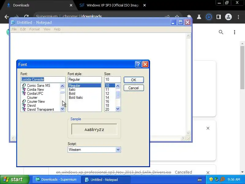This screenshot has height=184, width=245.
Task: Open the Edit menu in Notepad
Action: (x=23, y=29)
